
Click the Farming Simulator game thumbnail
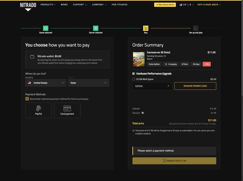tap(139, 59)
